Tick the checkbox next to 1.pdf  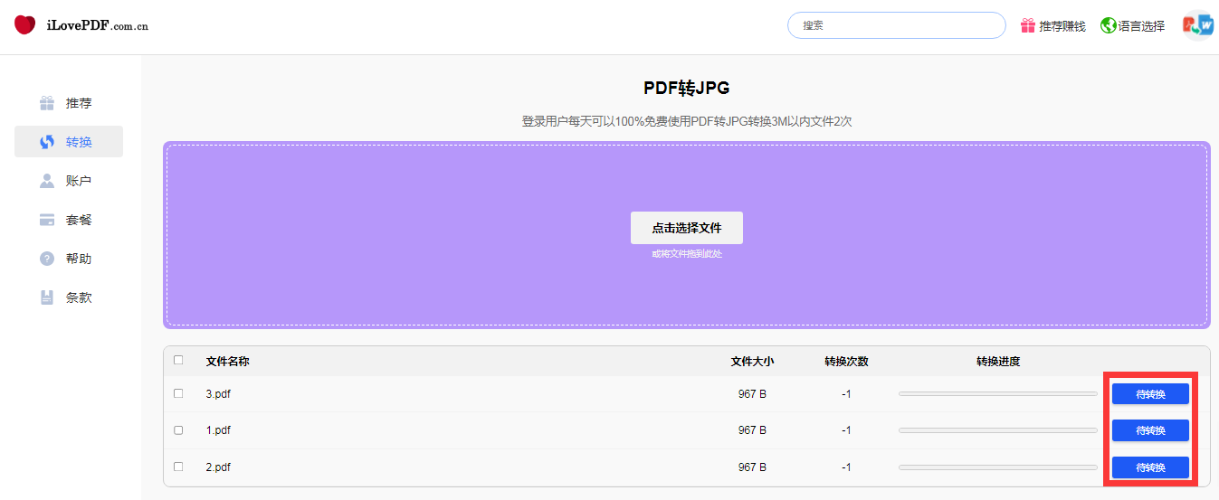point(178,430)
